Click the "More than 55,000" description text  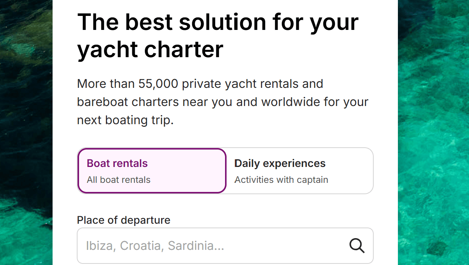click(x=127, y=84)
